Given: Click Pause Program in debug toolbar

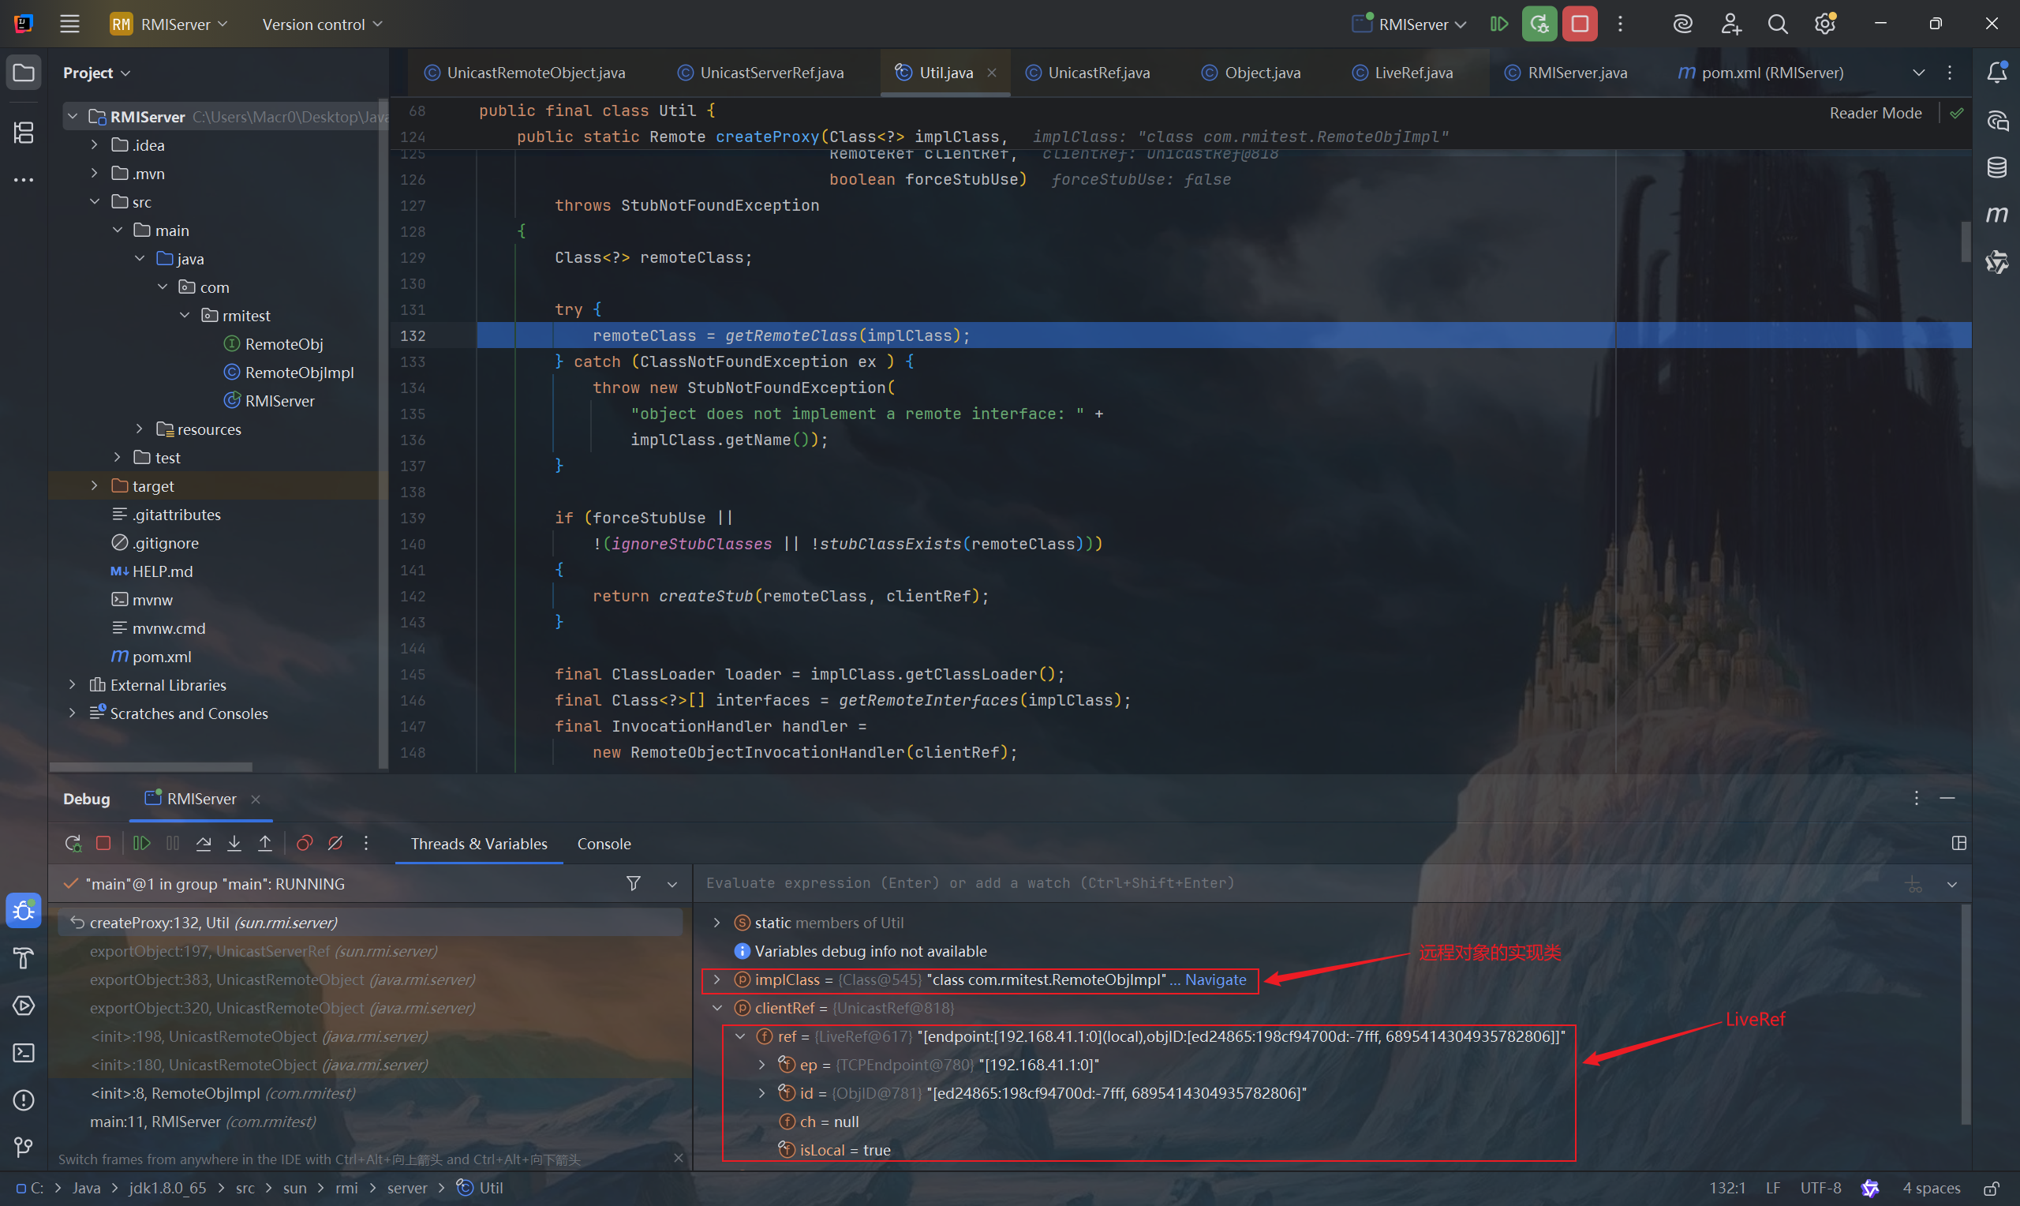Looking at the screenshot, I should [x=173, y=843].
